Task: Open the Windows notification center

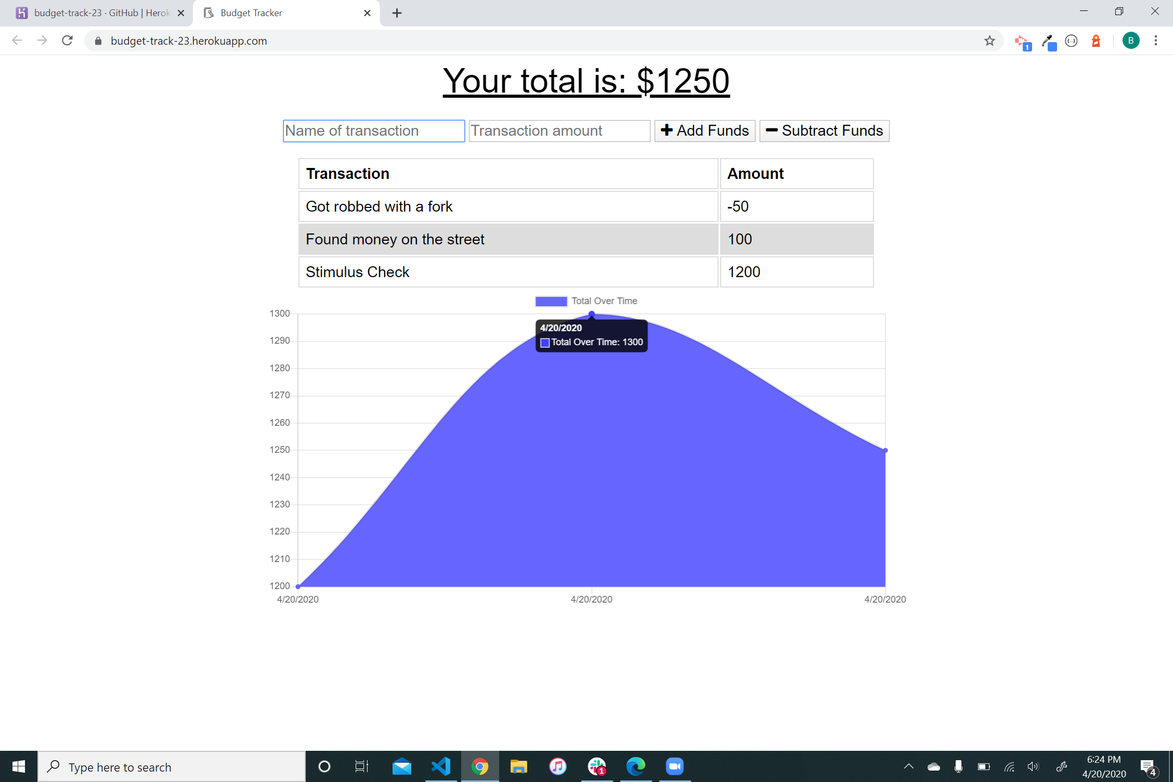Action: coord(1148,766)
